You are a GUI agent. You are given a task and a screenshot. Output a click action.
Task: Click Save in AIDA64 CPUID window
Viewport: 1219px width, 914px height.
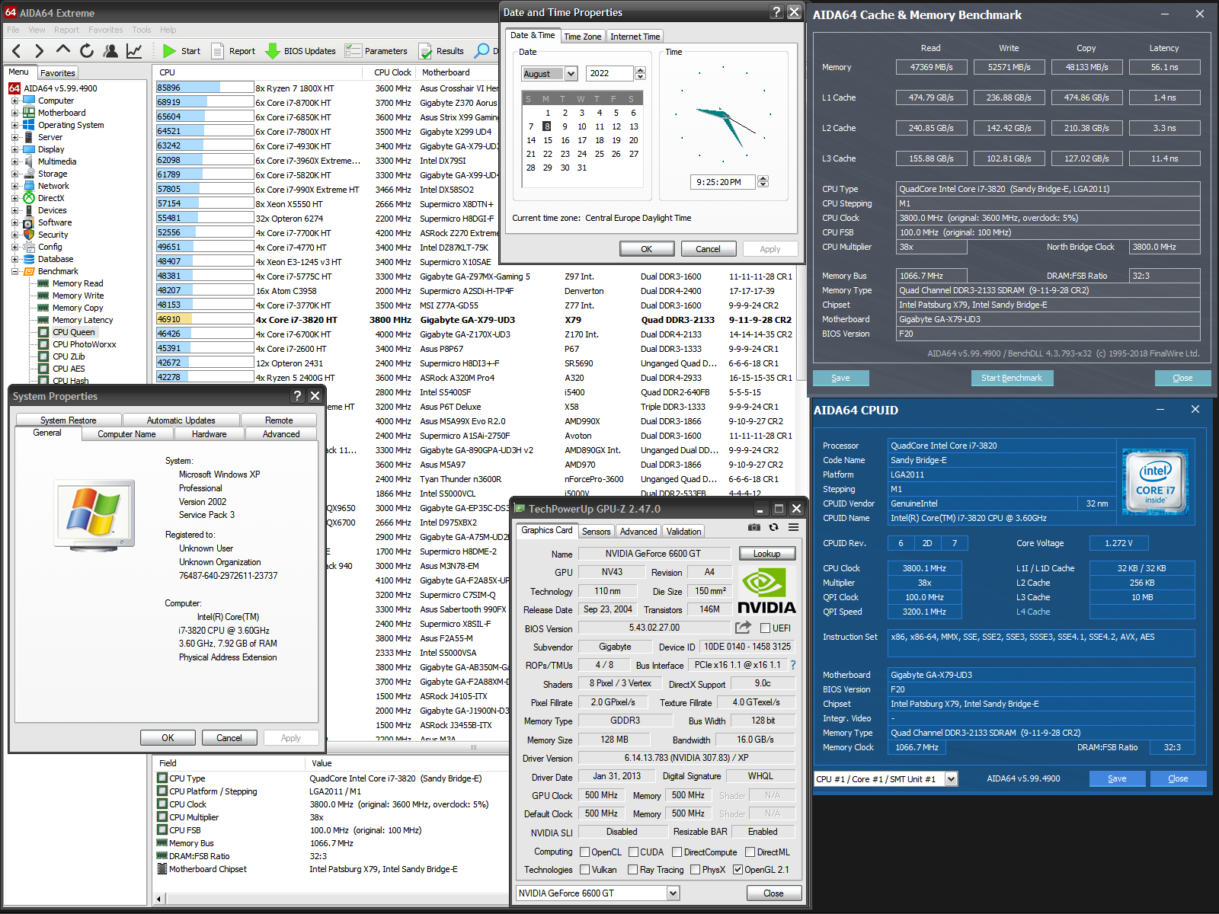[1117, 778]
